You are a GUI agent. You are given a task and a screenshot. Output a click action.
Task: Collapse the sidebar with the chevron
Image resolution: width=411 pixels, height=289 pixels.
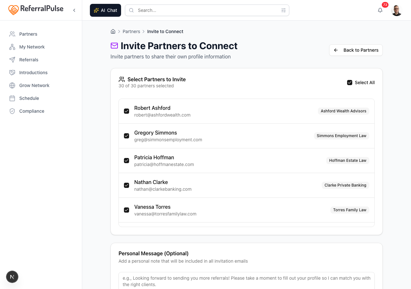coord(74,10)
